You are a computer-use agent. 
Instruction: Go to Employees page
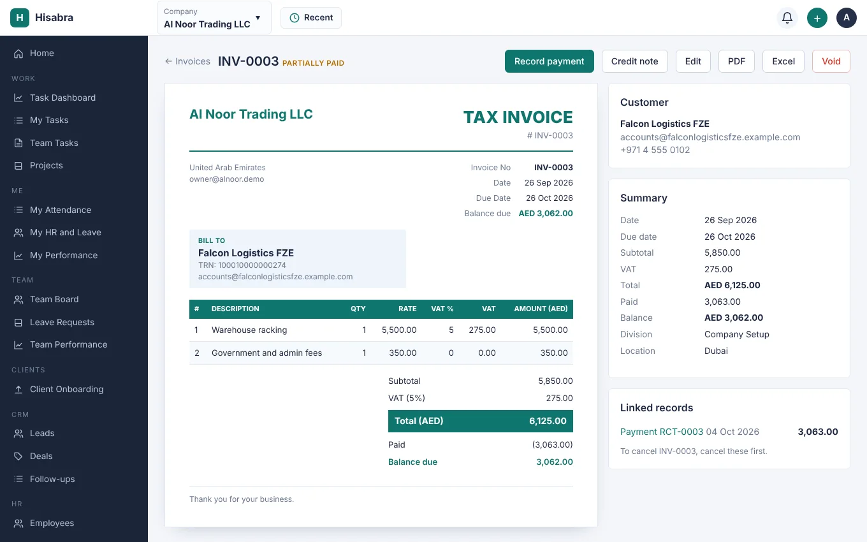point(74,524)
